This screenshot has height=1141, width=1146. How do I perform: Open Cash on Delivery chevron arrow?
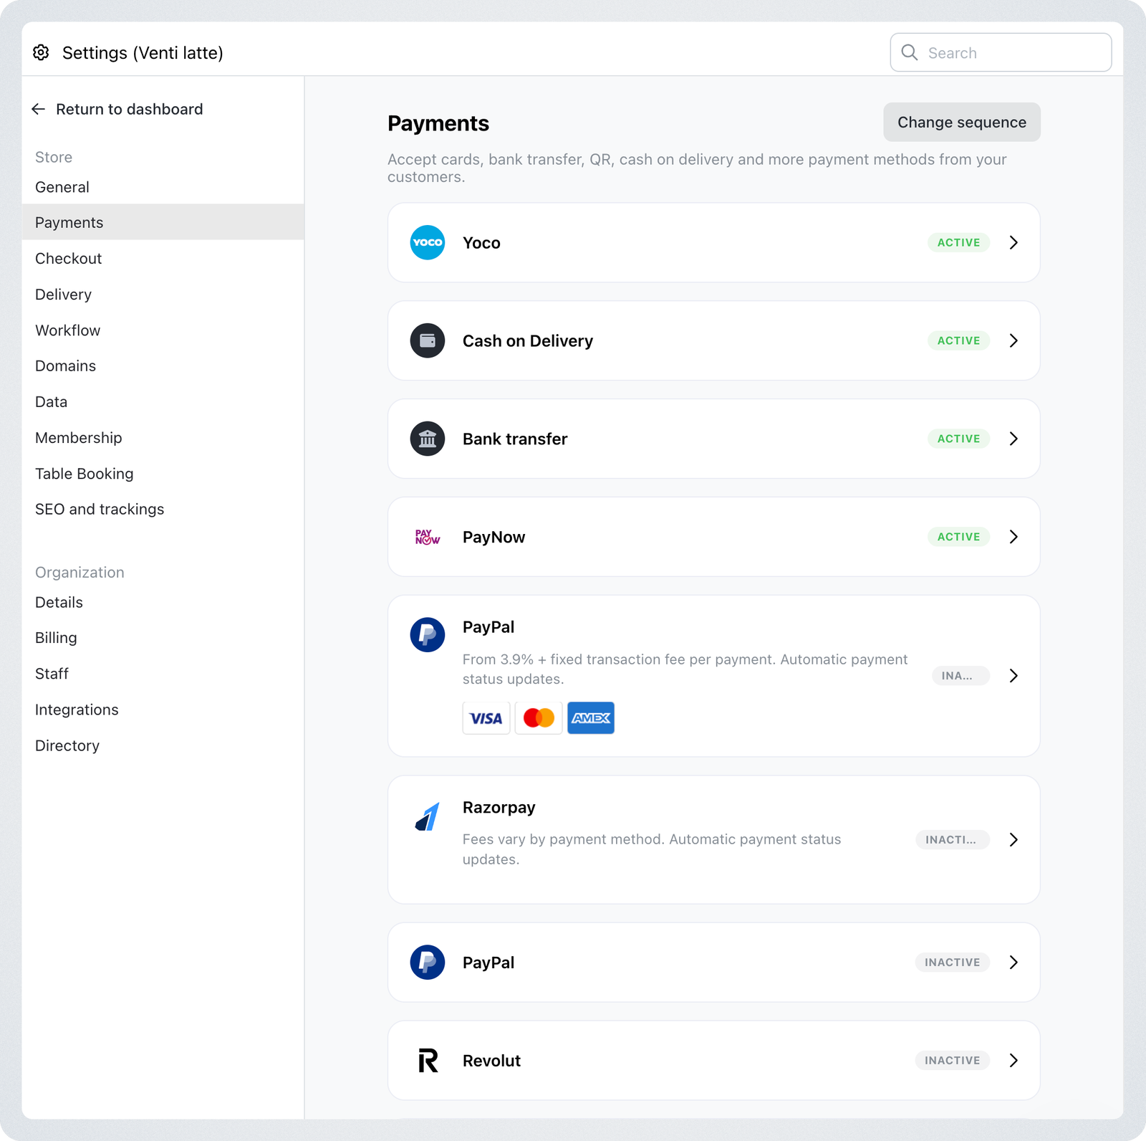point(1013,340)
